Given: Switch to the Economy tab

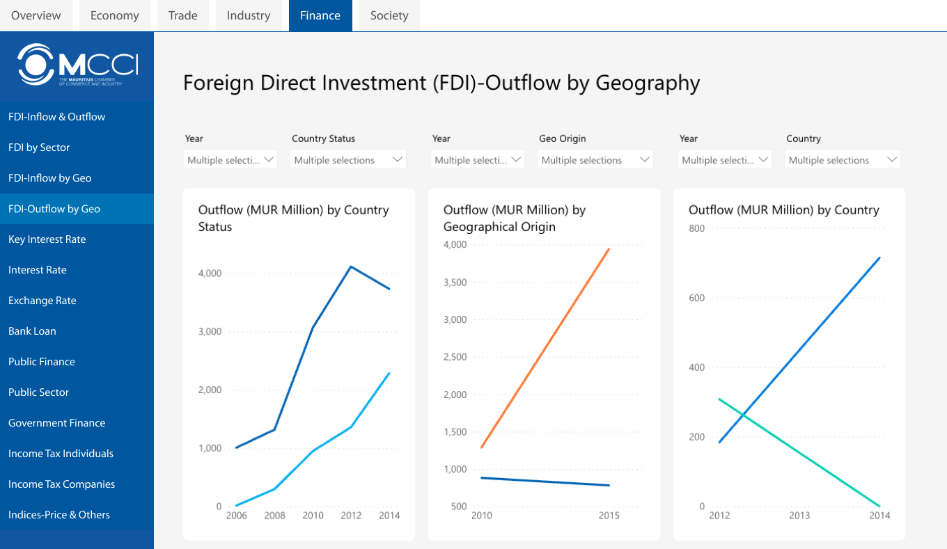Looking at the screenshot, I should pos(114,15).
